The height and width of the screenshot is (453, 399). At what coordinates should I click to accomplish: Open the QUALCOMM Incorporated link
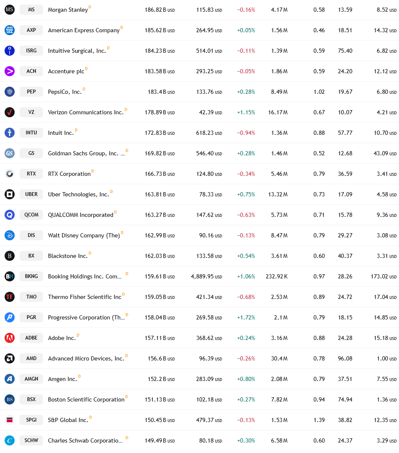click(81, 215)
